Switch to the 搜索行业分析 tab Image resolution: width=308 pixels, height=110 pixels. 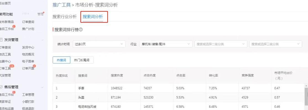pyautogui.click(x=65, y=16)
